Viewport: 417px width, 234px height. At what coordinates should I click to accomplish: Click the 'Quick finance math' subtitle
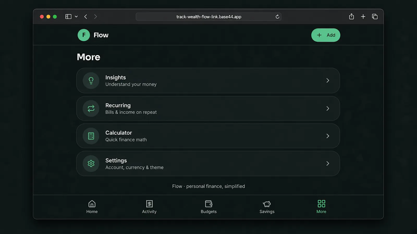126,140
